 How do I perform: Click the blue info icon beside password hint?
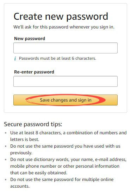pyautogui.click(x=15, y=58)
